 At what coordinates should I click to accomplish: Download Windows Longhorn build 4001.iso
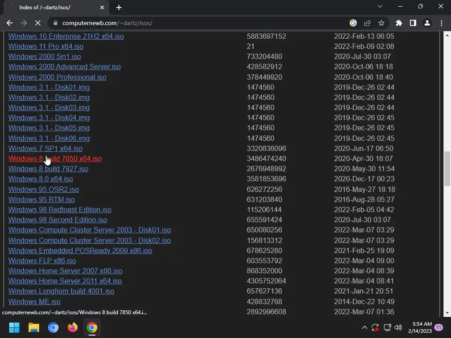pyautogui.click(x=61, y=291)
